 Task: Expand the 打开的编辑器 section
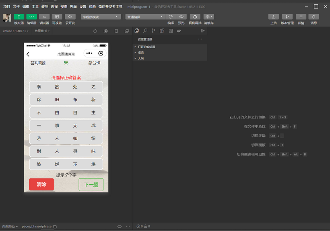[x=170, y=47]
